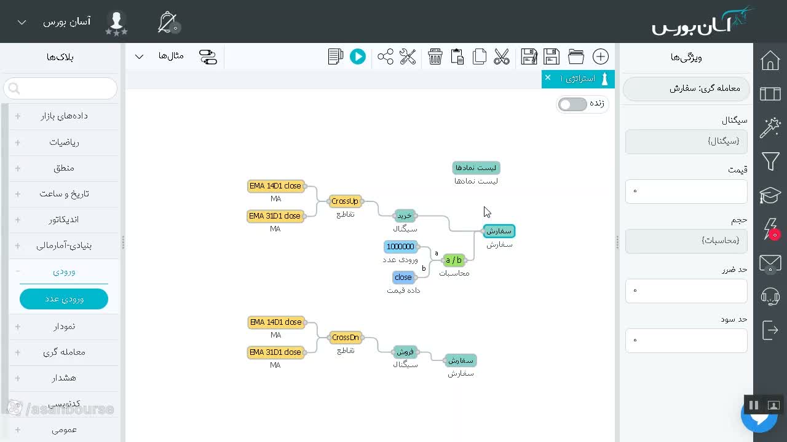Select the scissors cut icon
The height and width of the screenshot is (442, 787).
502,56
